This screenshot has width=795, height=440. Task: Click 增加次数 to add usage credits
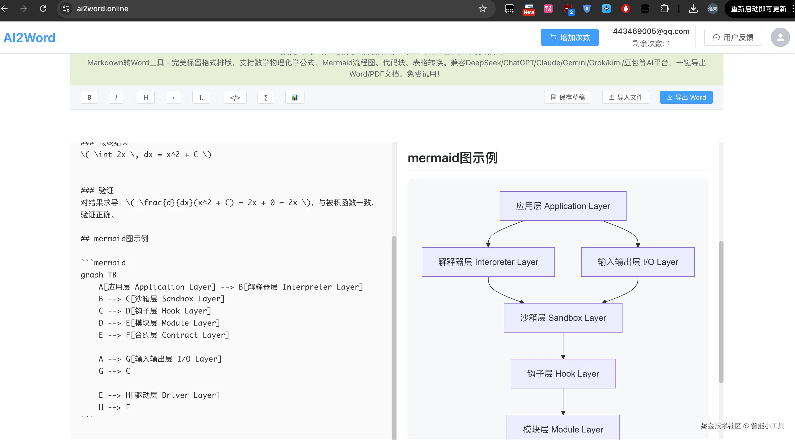click(x=570, y=37)
